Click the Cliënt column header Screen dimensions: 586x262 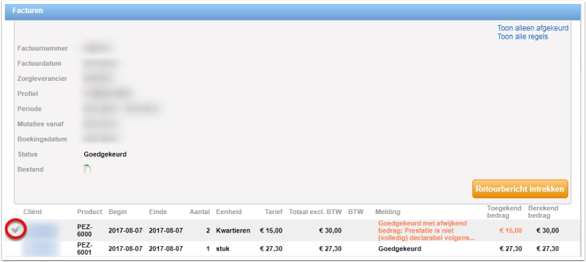(33, 212)
